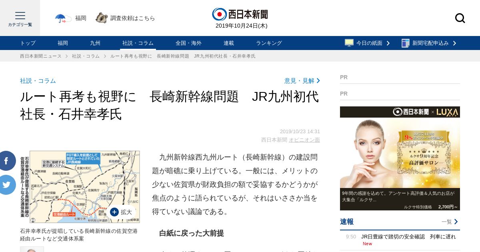Click the 今日の紙面 monitor icon
This screenshot has width=480, height=252.
349,43
